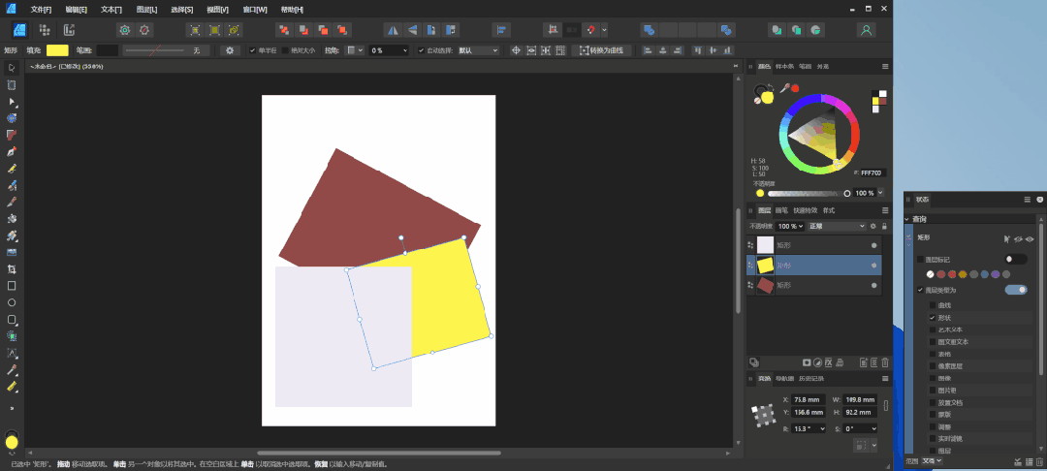Open the 编辑 menu
Image resolution: width=1047 pixels, height=471 pixels.
(x=76, y=10)
